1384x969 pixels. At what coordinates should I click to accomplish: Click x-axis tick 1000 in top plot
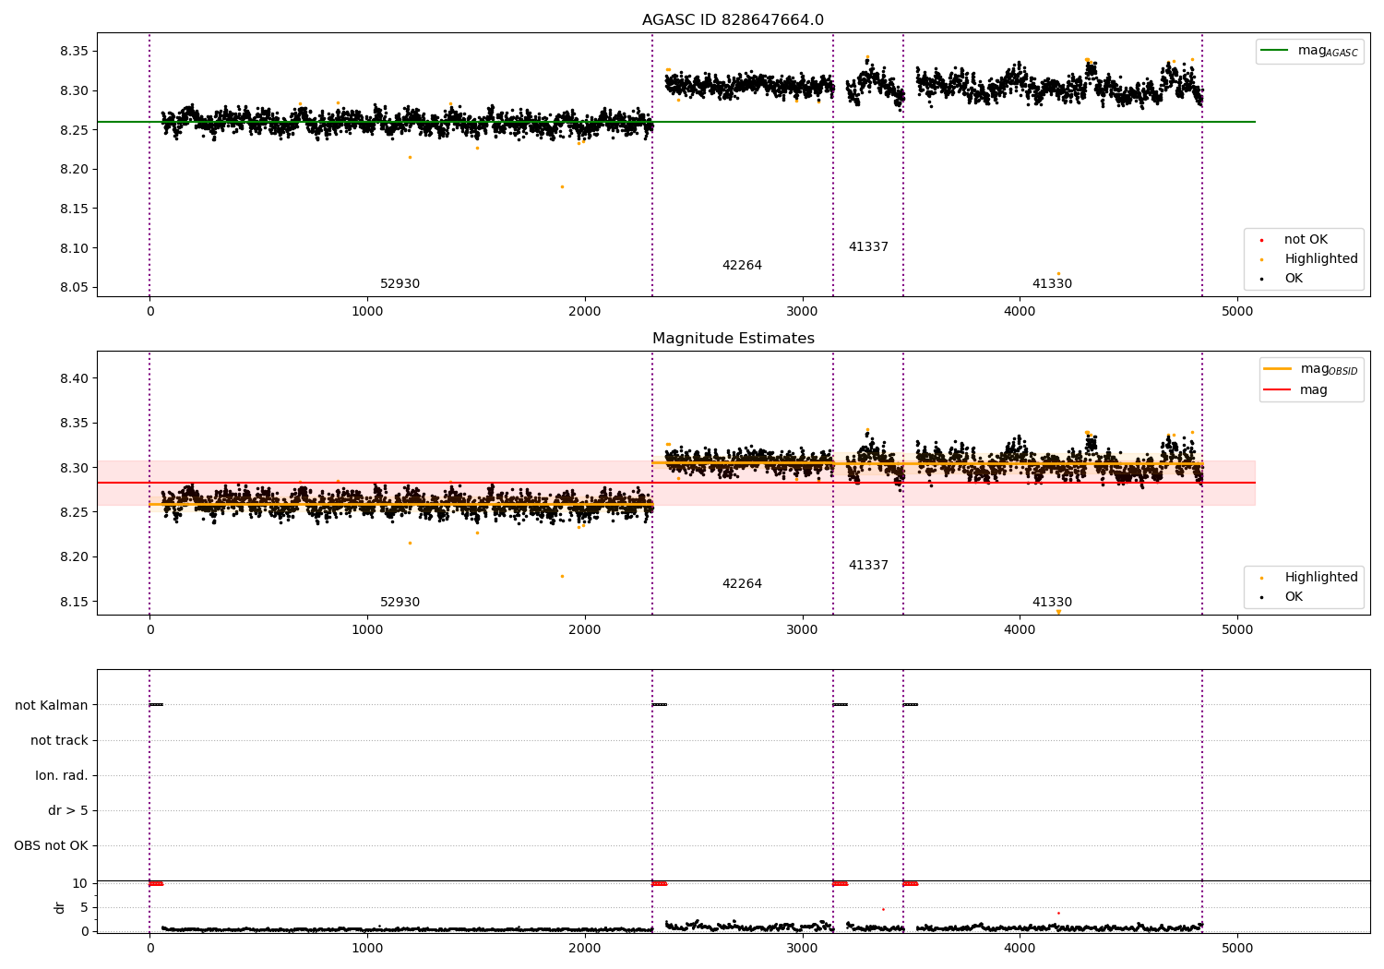pos(367,312)
